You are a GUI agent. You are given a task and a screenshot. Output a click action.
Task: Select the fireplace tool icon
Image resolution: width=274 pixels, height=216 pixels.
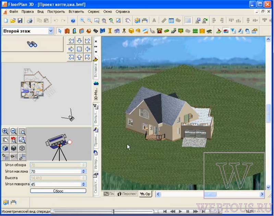159,31
